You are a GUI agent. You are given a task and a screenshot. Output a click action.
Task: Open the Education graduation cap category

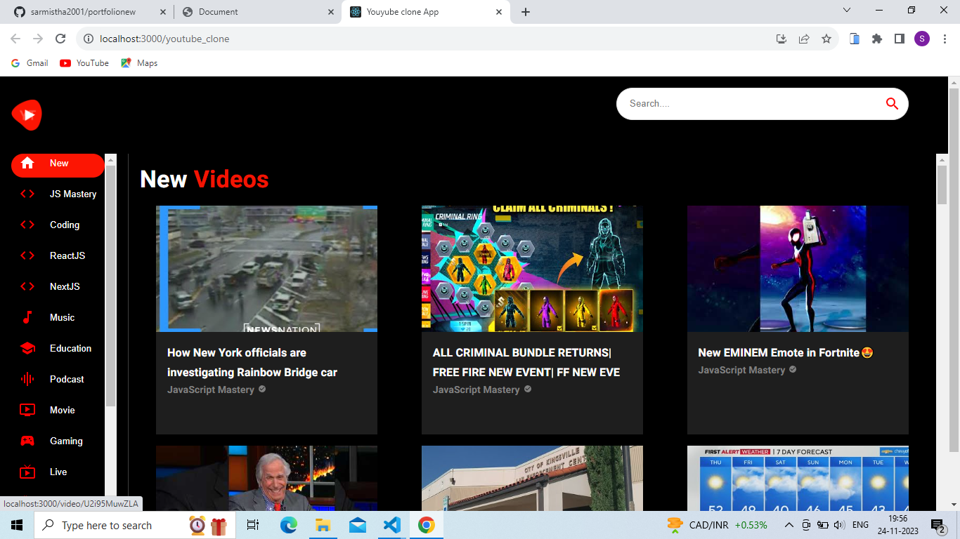pyautogui.click(x=58, y=348)
